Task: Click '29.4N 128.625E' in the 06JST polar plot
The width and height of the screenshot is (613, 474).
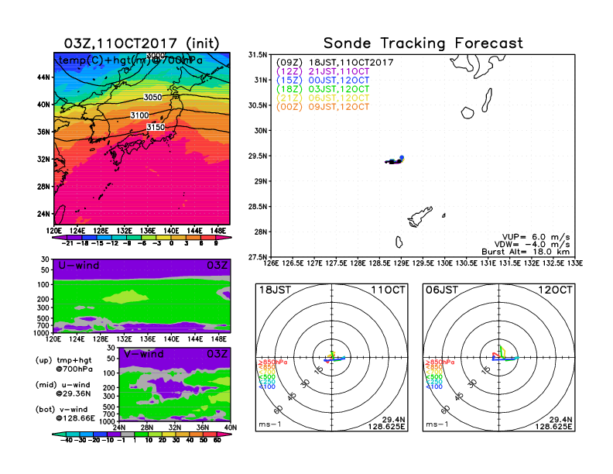Action: coord(553,423)
